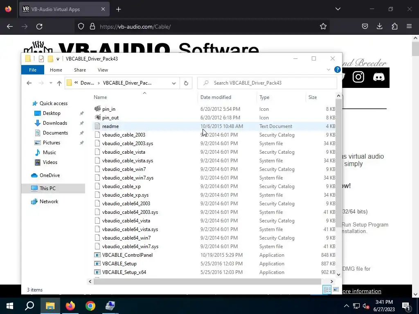Open the Discord link on VB-Audio page

(378, 77)
